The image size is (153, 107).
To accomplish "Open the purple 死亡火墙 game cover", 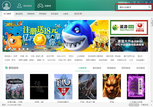I will coord(136,87).
